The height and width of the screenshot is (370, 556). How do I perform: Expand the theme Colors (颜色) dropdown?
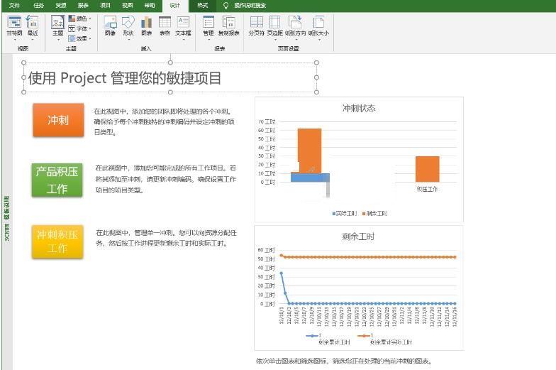(79, 18)
